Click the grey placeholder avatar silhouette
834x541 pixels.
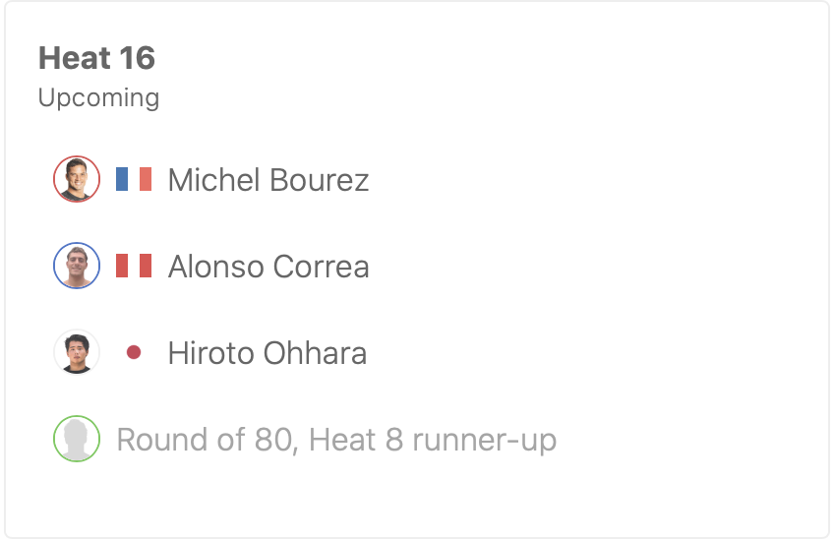[x=77, y=439]
